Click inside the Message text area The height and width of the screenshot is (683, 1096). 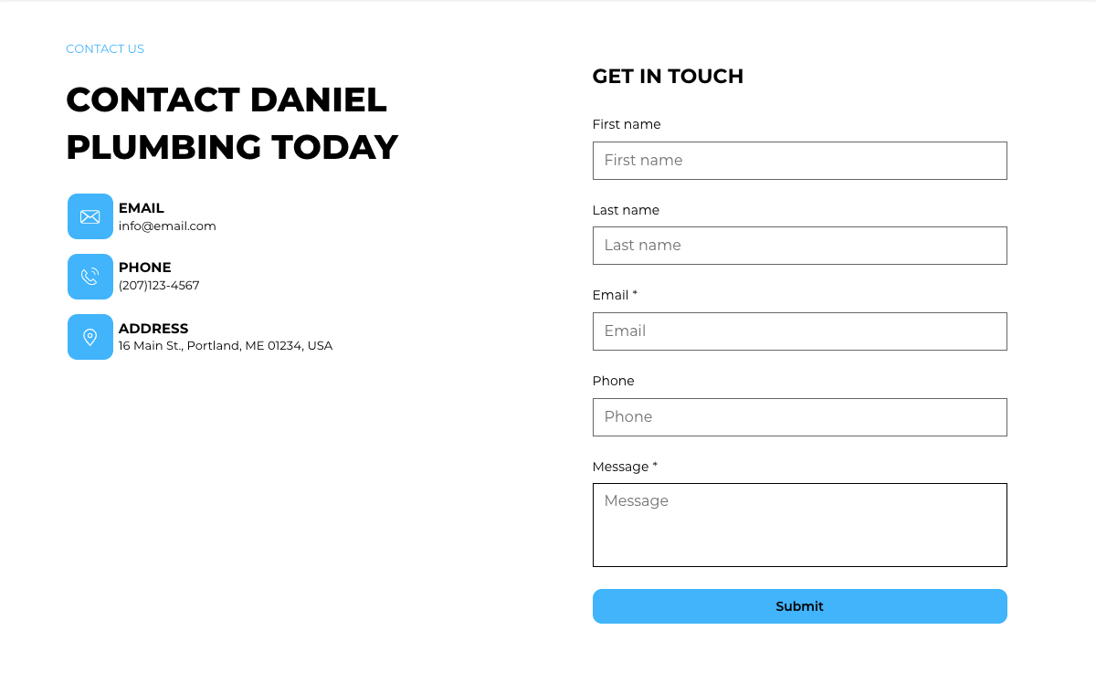(800, 525)
